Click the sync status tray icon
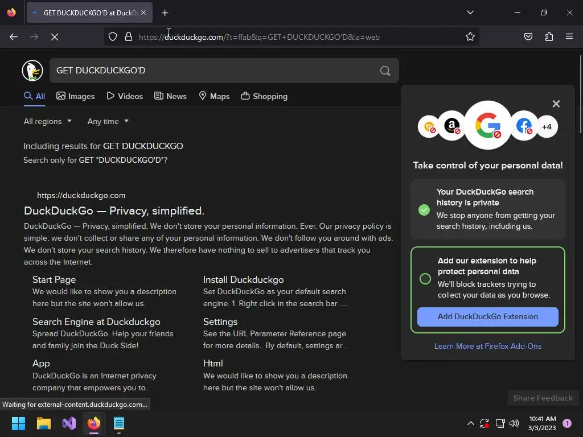The height and width of the screenshot is (437, 583). pos(484,423)
